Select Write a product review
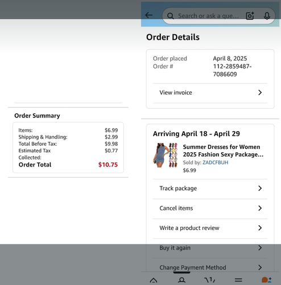The height and width of the screenshot is (285, 281). [x=210, y=228]
